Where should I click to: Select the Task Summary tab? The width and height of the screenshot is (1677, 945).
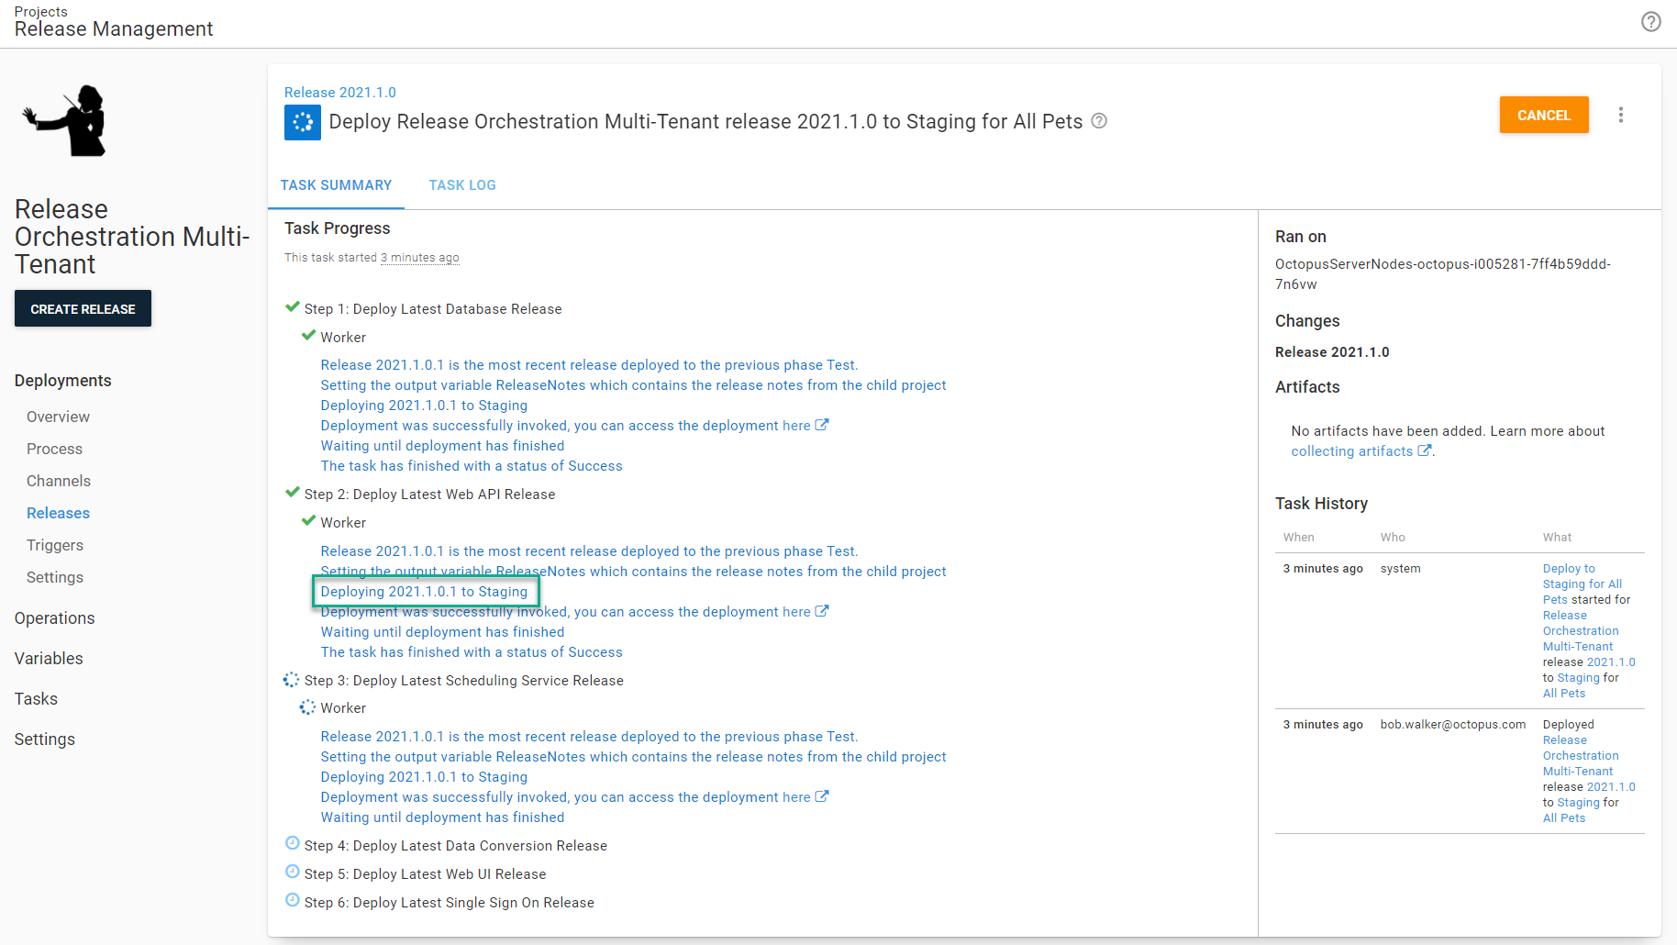click(336, 185)
